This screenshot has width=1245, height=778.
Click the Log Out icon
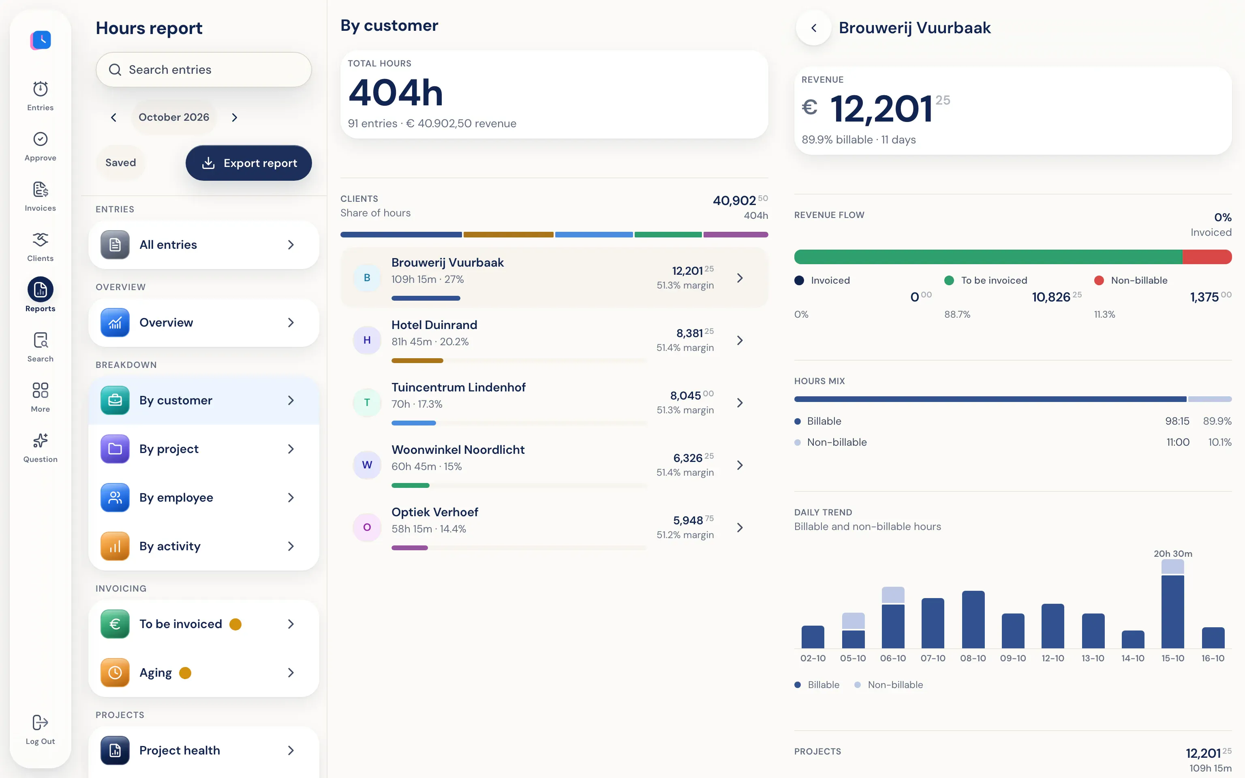coord(40,722)
